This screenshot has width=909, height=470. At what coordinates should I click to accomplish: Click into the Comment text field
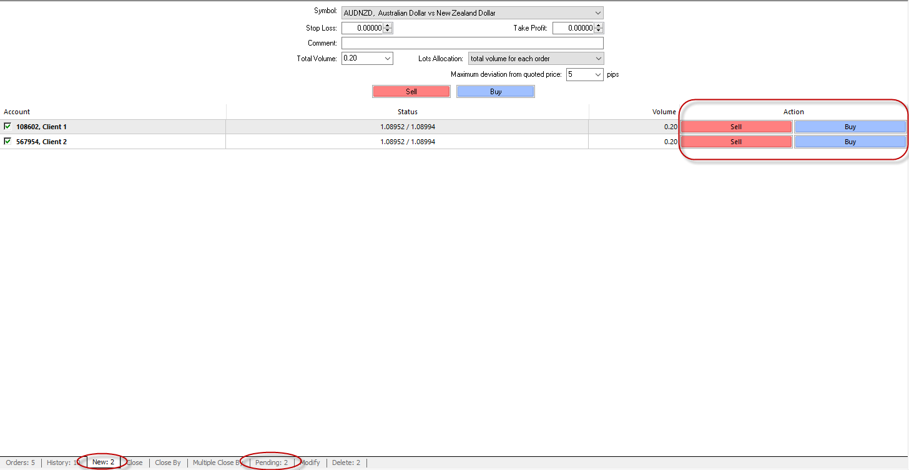472,43
